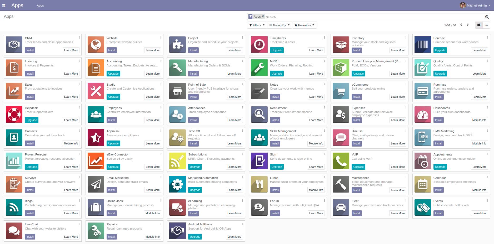Open the Favorites dropdown
Screen dimensions: 494x244
(304, 25)
